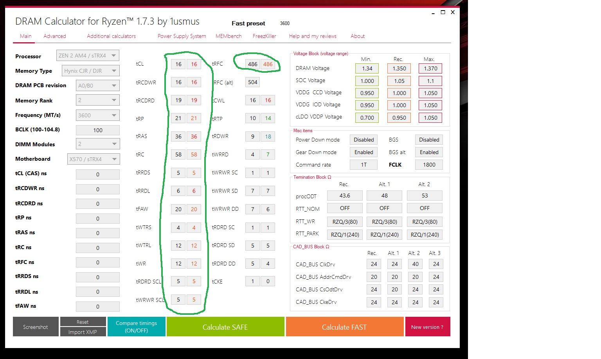Click the tRFC (alt) value 504
This screenshot has height=359, width=601.
point(253,82)
